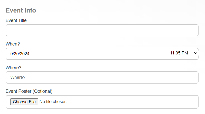Viewport: 205px width, 114px height.
Task: Click the Event Info heading
Action: (21, 10)
